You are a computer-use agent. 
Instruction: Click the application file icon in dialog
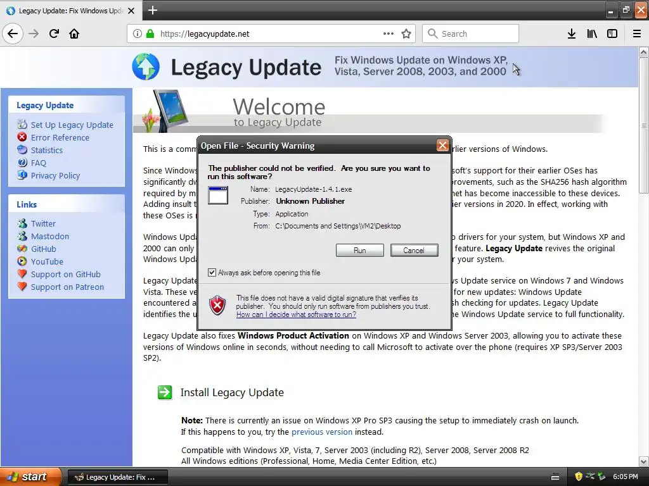(218, 195)
